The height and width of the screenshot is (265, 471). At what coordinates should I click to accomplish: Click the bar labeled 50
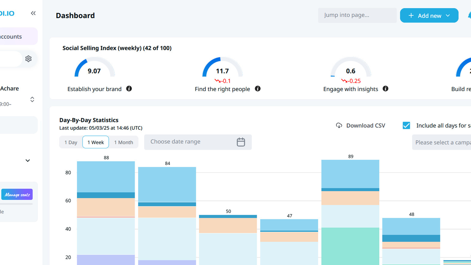pyautogui.click(x=228, y=240)
